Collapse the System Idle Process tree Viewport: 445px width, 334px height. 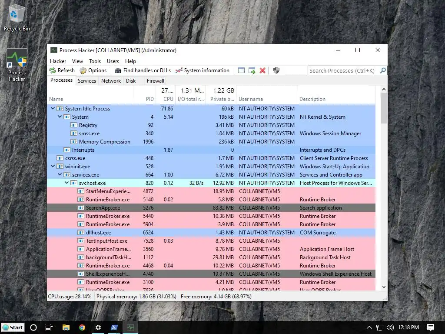53,108
